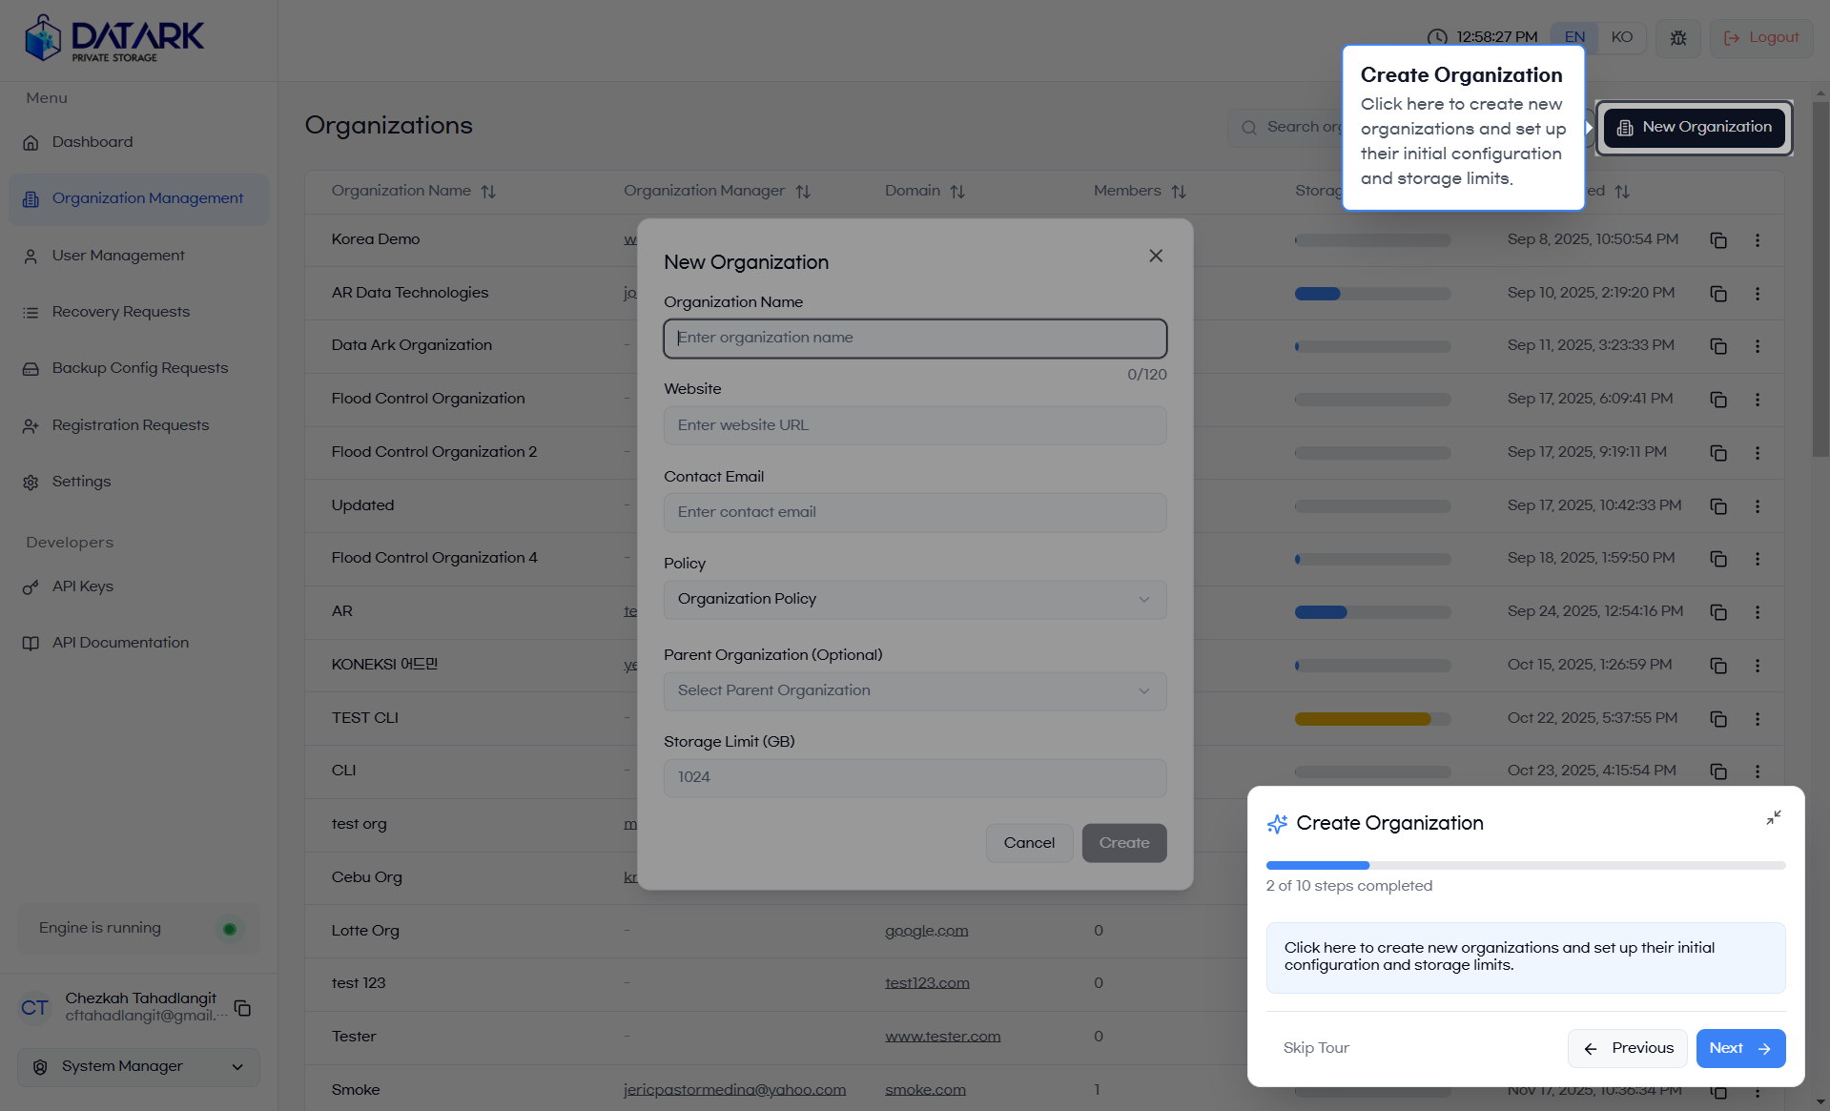Click the debug bug icon in header

tap(1678, 38)
